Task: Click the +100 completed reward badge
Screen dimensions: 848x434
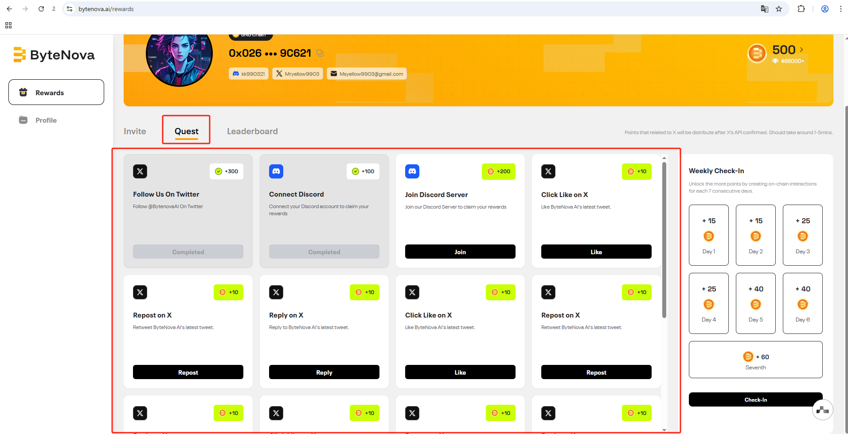Action: click(363, 171)
